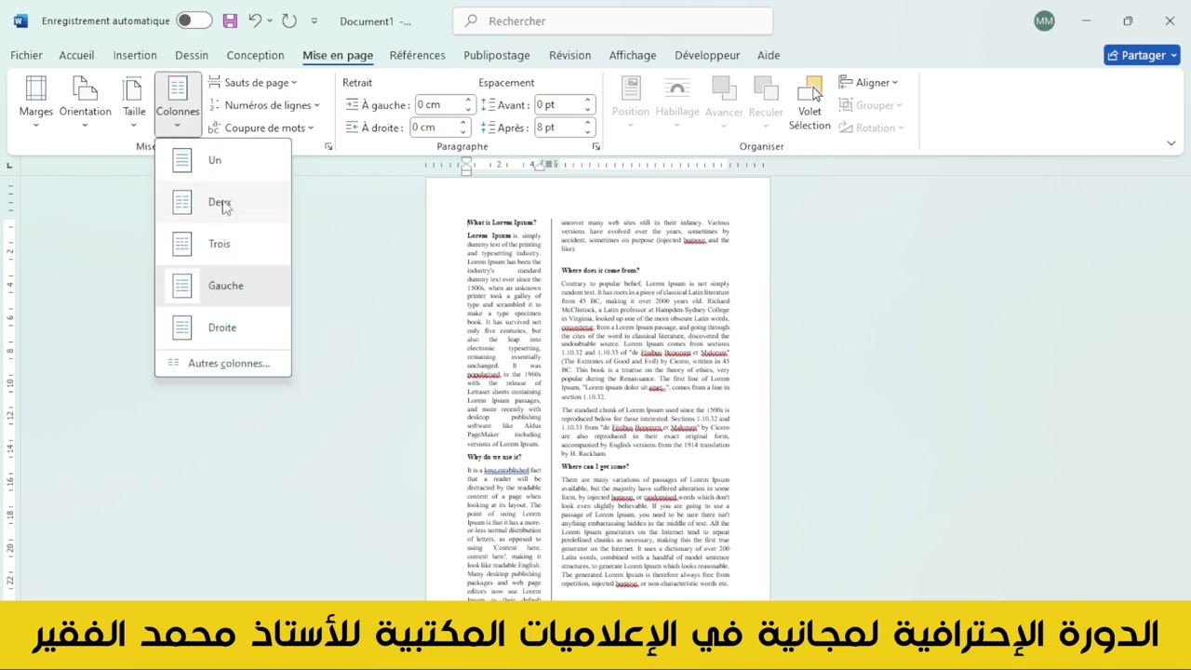Open the Taille page size button

(134, 102)
